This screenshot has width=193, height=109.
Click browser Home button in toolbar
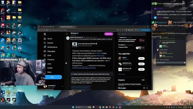coord(47,30)
